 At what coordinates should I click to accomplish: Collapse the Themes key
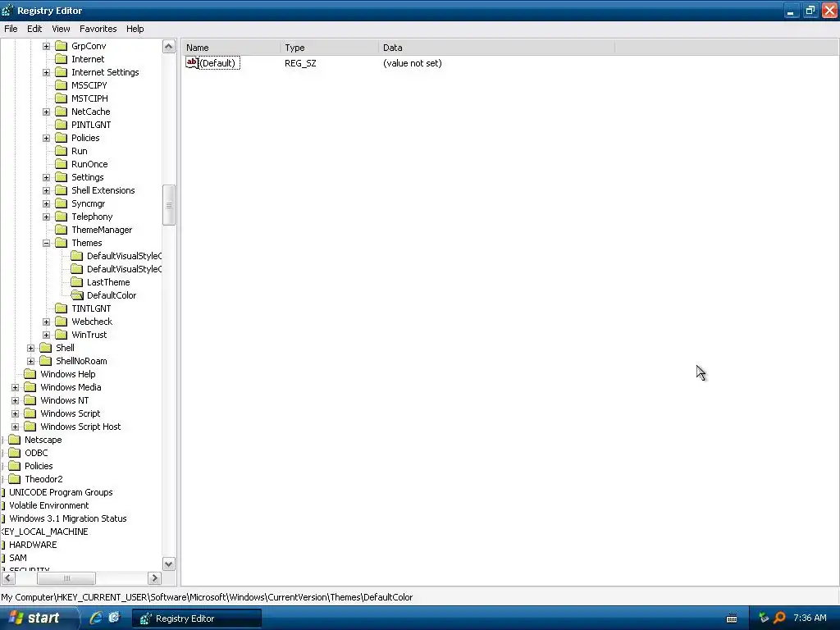click(46, 243)
